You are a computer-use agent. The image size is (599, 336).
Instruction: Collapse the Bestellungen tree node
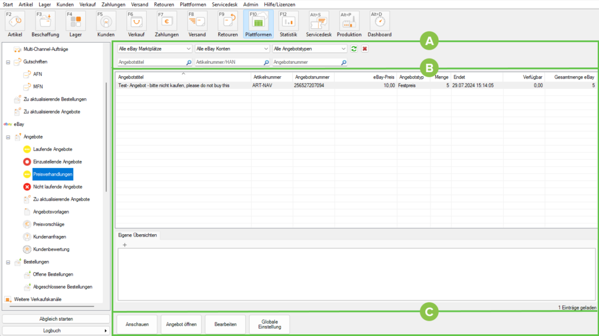coord(8,262)
